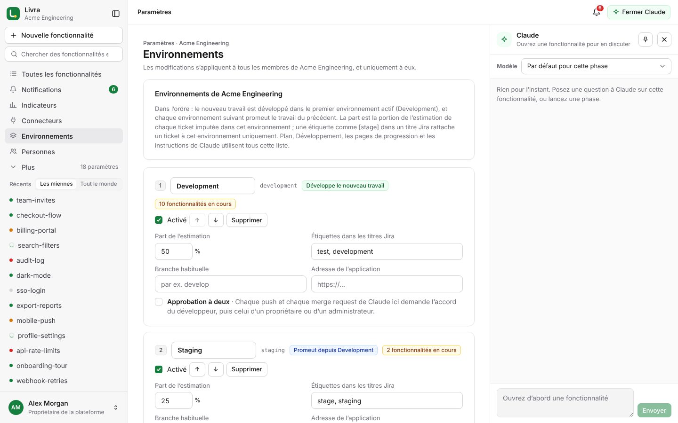Click the Development Adresse de l'application field
The image size is (678, 423).
click(387, 284)
